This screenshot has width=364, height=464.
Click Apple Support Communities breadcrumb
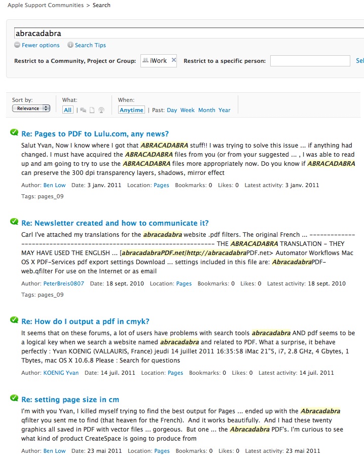tap(46, 5)
